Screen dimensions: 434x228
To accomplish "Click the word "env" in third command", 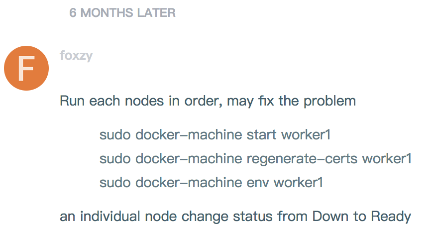I will [258, 183].
